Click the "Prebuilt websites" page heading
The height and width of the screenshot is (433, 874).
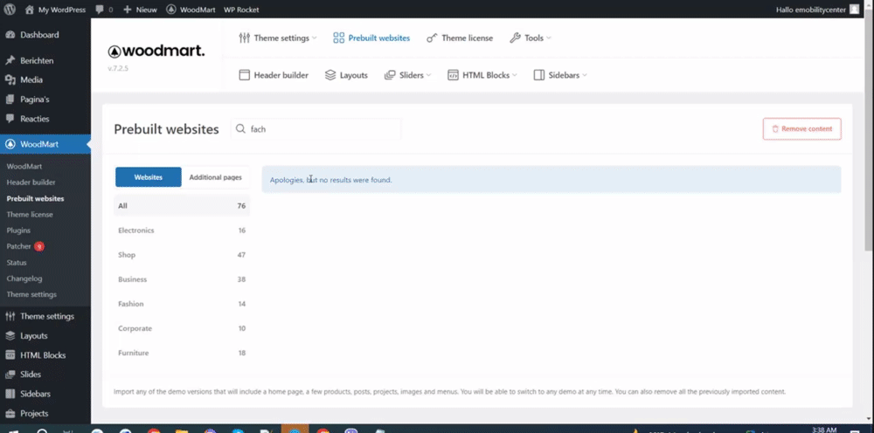(166, 129)
